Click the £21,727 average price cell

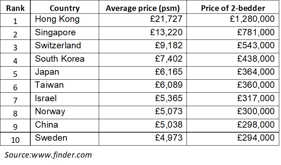[x=166, y=19]
